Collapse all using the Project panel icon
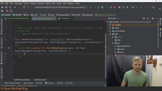The height and width of the screenshot is (91, 162). (148, 18)
